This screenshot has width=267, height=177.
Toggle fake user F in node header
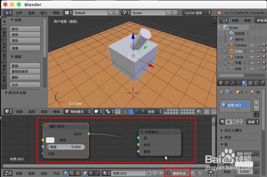coord(149,173)
